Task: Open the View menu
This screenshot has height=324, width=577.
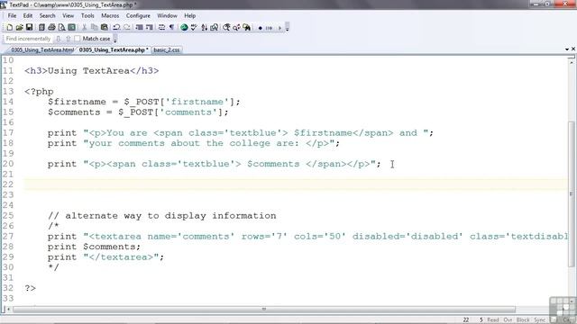Action: coord(68,16)
